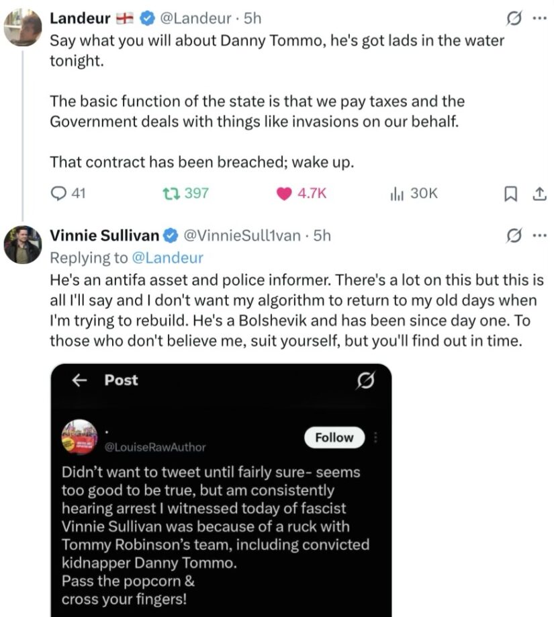Click Grok icon on Landeur's post

[514, 18]
